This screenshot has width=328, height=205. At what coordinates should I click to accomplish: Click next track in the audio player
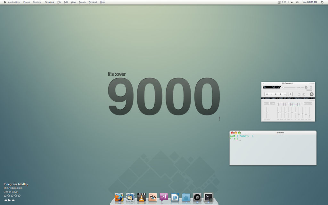[285, 94]
